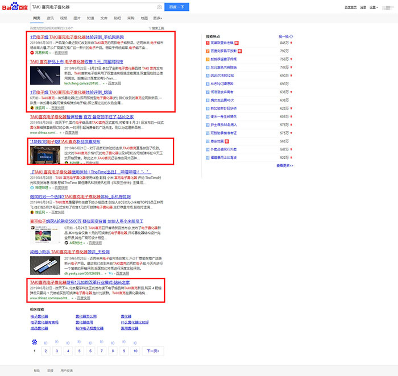Go to results page 2
The image size is (398, 376).
pos(45,351)
